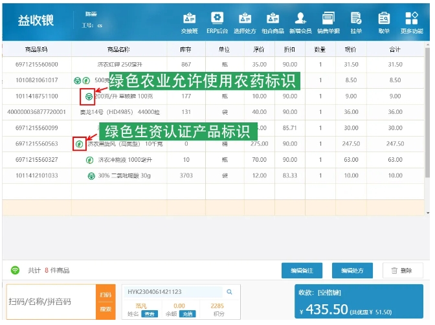Click the 选择处方 toolbar icon

[245, 22]
